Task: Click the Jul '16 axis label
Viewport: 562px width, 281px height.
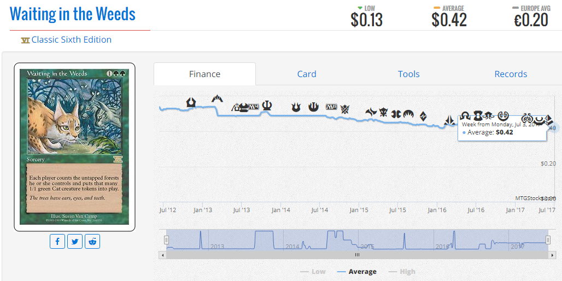Action: (x=476, y=210)
